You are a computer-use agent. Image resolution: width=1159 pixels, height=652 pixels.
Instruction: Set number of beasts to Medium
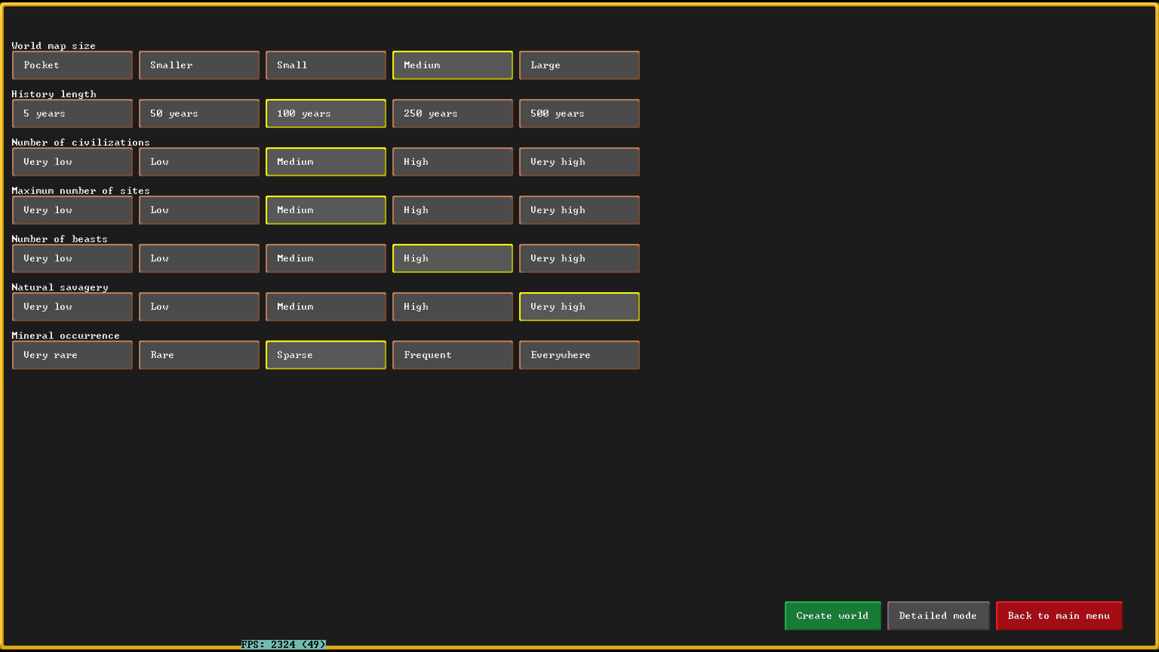[x=326, y=258]
